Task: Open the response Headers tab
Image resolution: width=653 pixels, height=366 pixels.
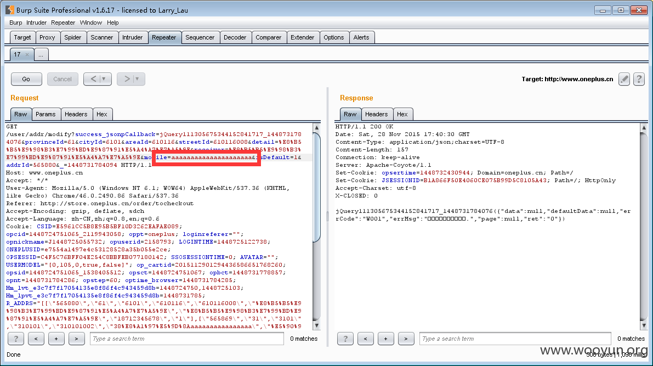Action: [x=377, y=114]
